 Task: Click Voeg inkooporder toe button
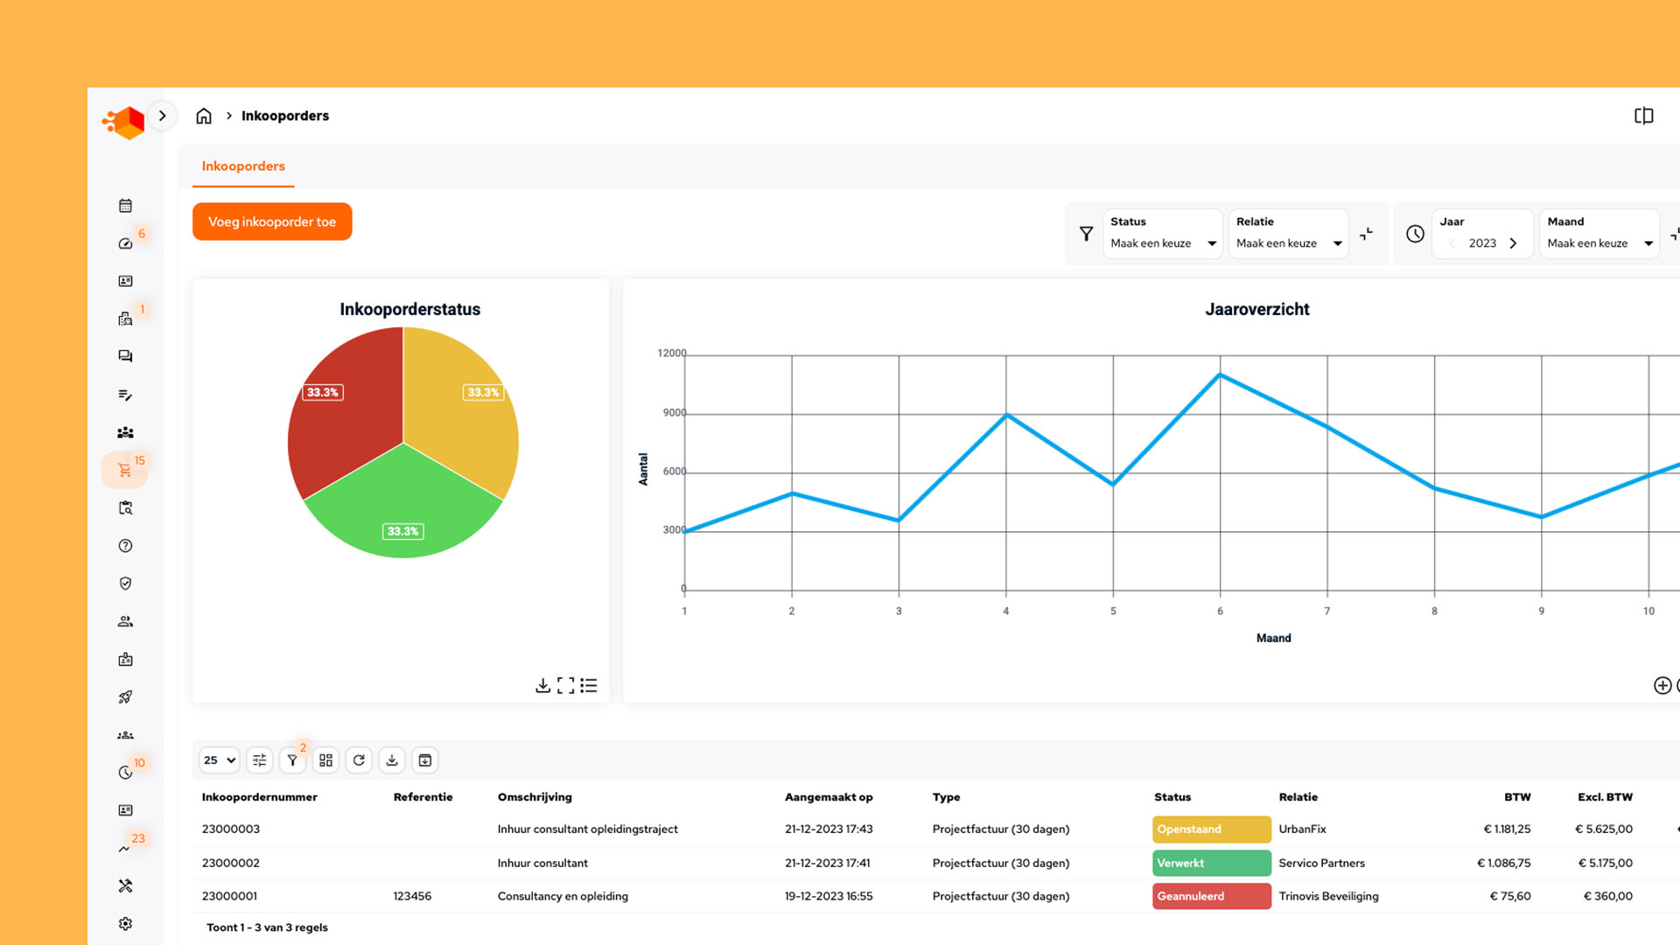(272, 222)
